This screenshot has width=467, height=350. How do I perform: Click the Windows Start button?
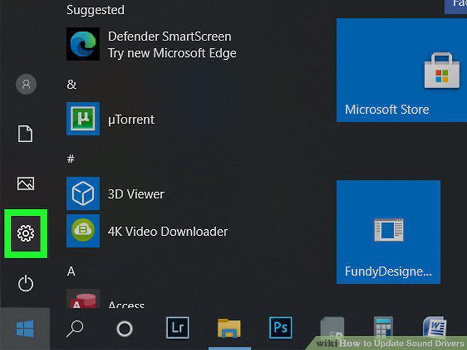(25, 329)
